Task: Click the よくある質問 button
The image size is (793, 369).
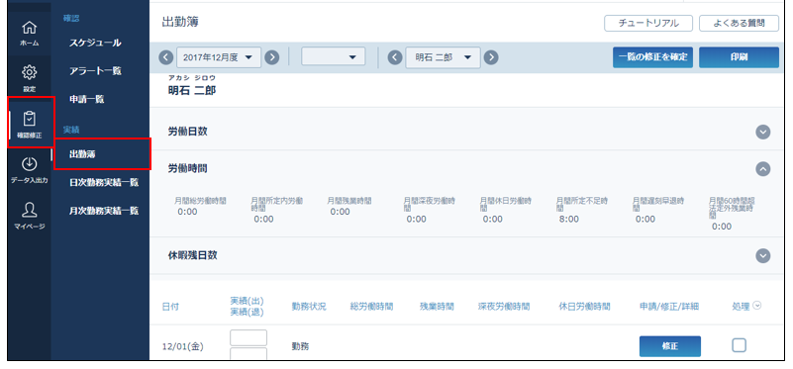Action: tap(739, 24)
